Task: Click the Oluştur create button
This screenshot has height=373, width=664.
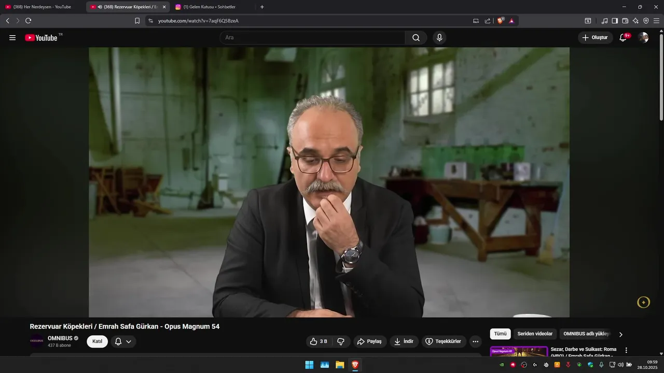Action: 595,38
